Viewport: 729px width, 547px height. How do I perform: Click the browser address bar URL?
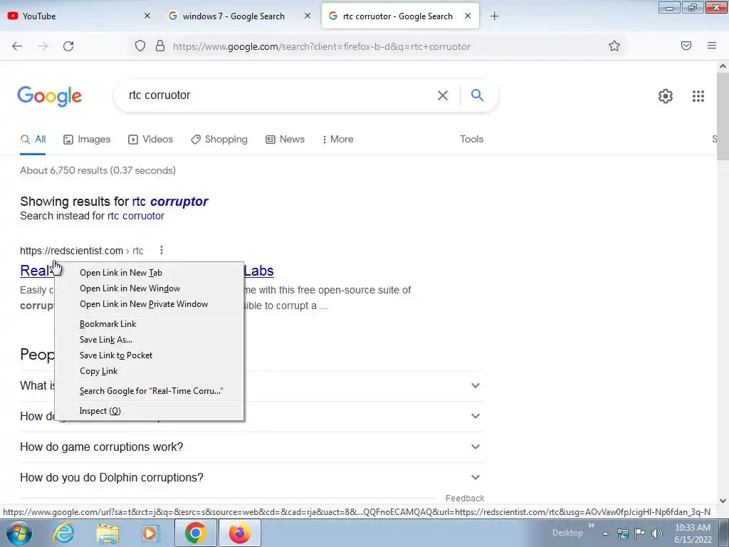pyautogui.click(x=322, y=46)
